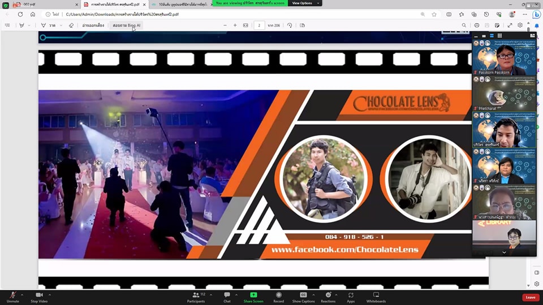Show more participants down arrow

pyautogui.click(x=504, y=252)
